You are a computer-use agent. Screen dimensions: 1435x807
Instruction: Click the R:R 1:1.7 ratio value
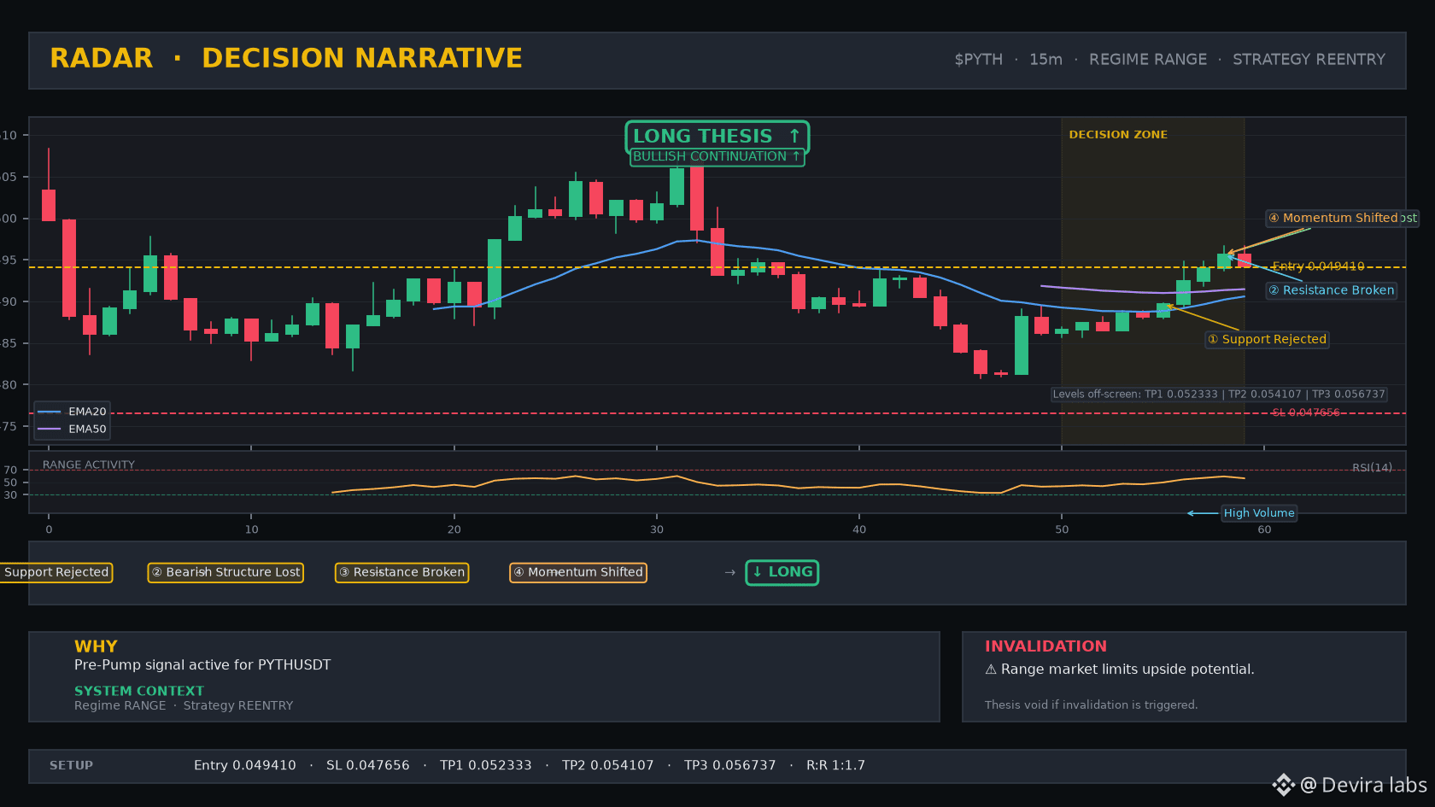point(835,765)
